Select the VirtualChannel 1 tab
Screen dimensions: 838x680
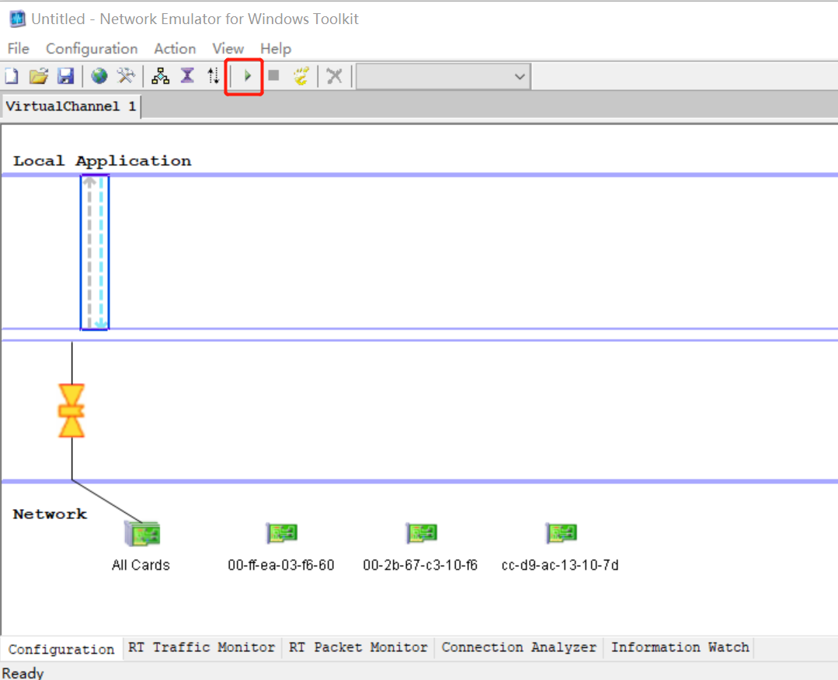point(70,105)
